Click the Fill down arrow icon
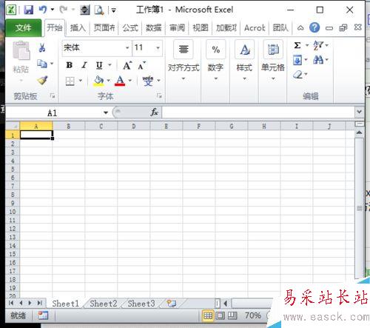Viewport: 370px width, 328px height. (297, 60)
